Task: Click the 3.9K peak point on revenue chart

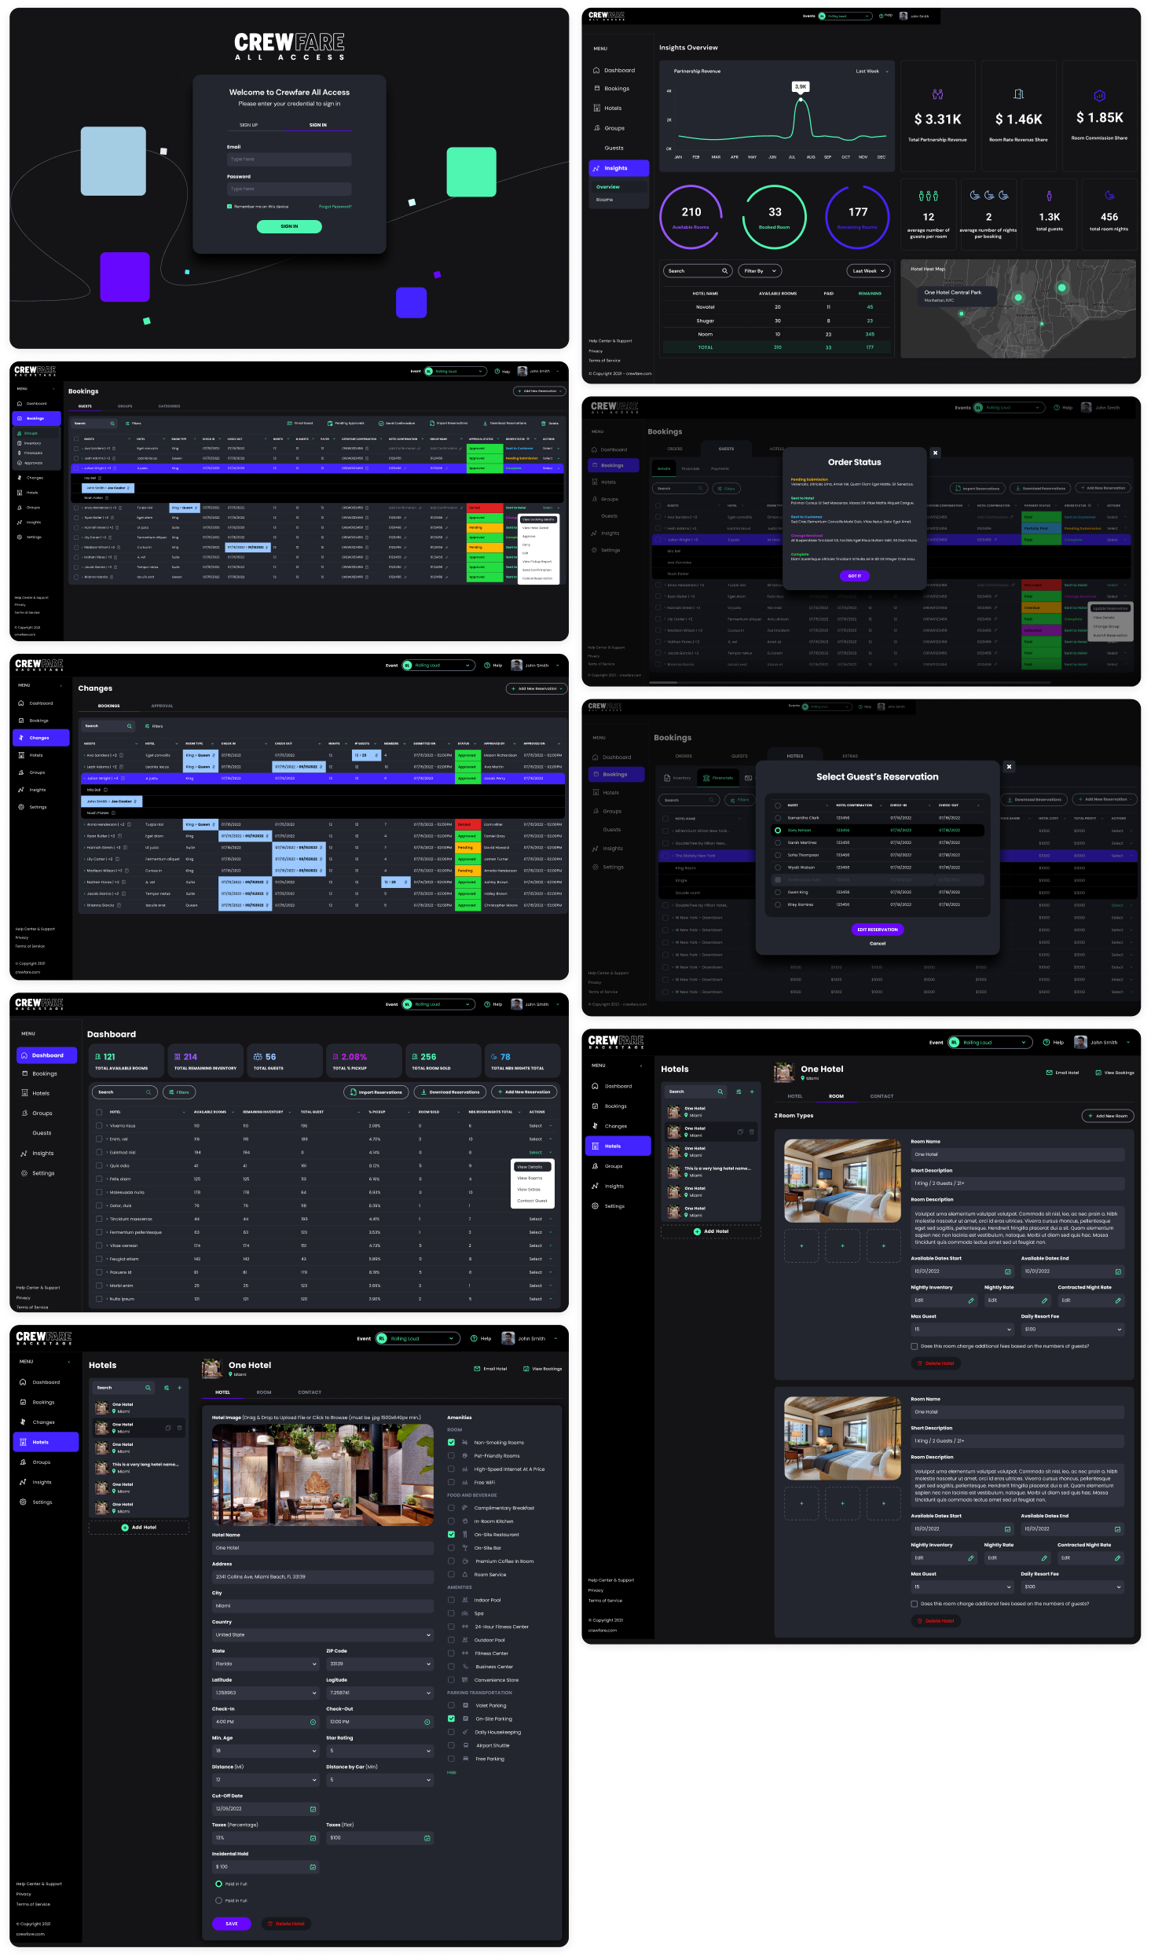Action: (801, 100)
